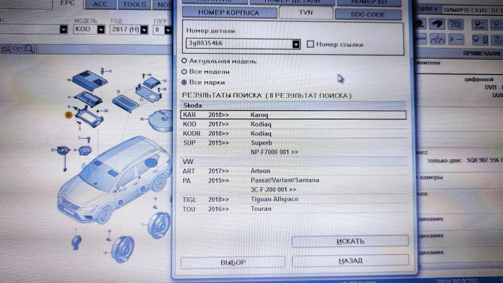Expand the ГОД 2017 (H) dropdown

[x=145, y=30]
